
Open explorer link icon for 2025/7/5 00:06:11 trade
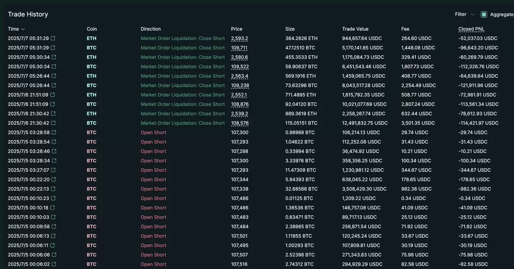[x=53, y=245]
